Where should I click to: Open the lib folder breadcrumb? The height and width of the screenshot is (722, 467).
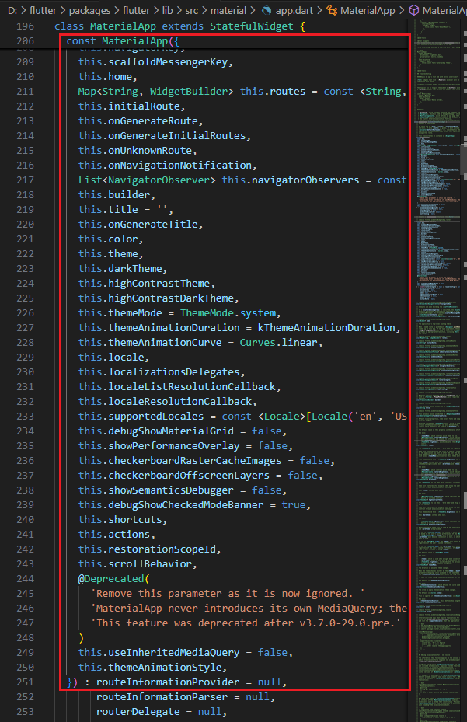tap(168, 10)
